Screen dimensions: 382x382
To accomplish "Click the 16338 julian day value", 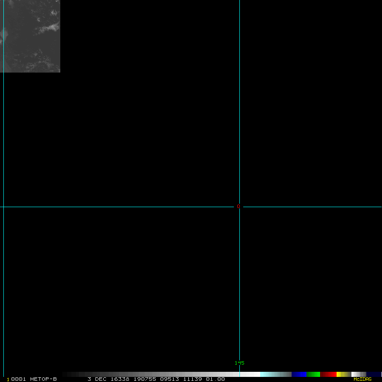I will (120, 379).
